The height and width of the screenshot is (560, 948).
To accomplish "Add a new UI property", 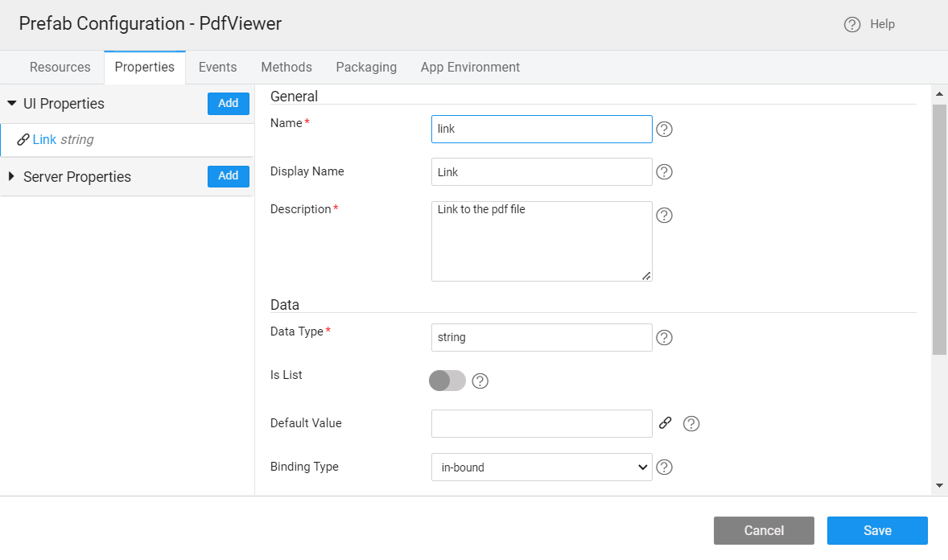I will [x=229, y=104].
